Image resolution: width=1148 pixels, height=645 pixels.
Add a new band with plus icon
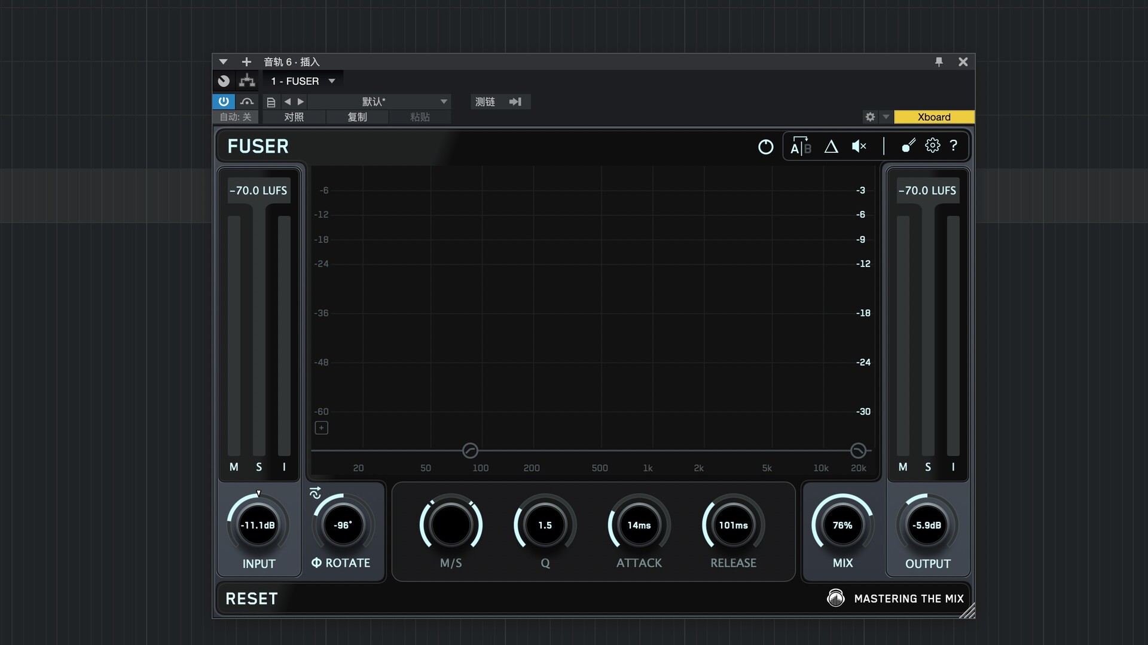pos(321,428)
